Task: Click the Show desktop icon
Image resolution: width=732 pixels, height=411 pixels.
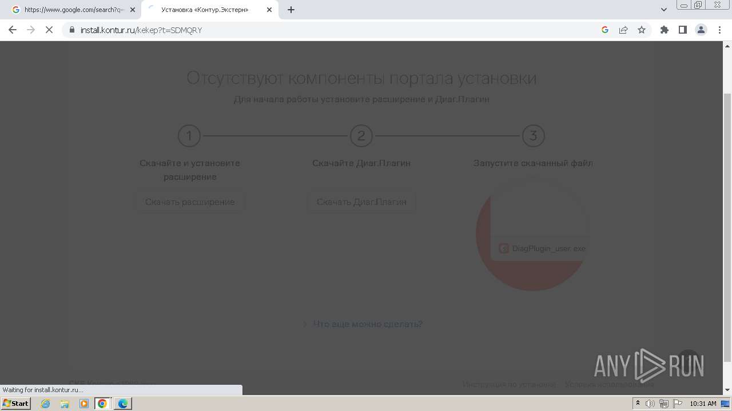Action: pos(726,404)
